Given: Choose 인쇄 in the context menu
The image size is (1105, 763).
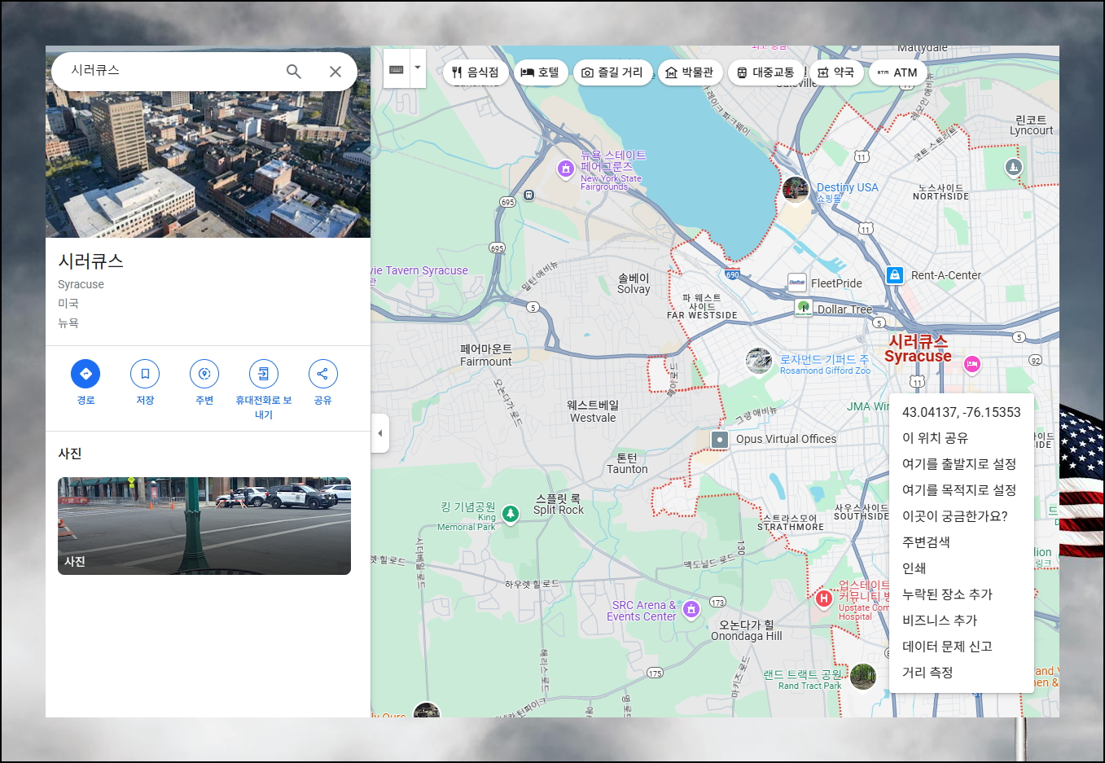Looking at the screenshot, I should [962, 568].
